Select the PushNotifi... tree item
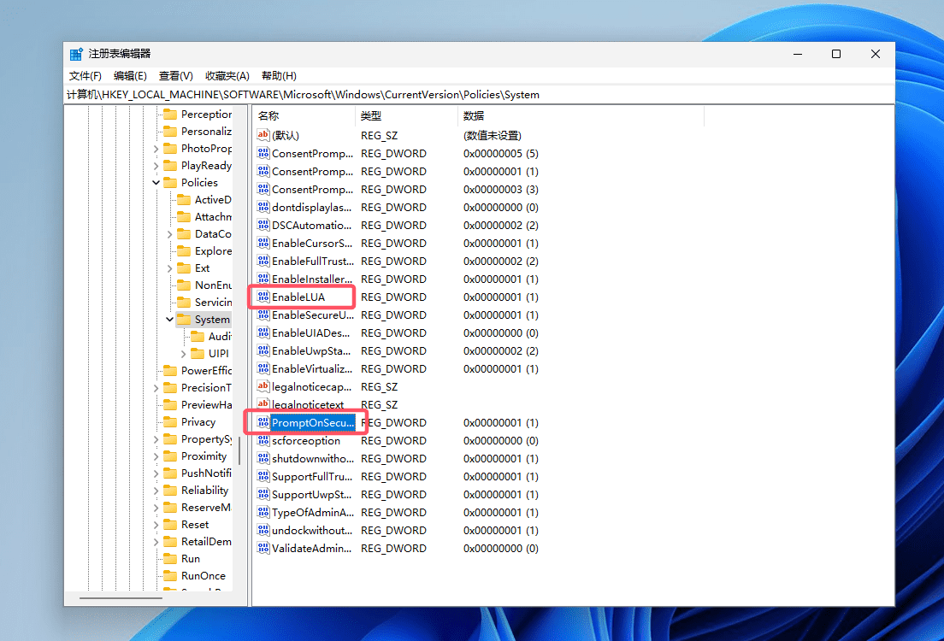The height and width of the screenshot is (641, 944). pyautogui.click(x=206, y=473)
